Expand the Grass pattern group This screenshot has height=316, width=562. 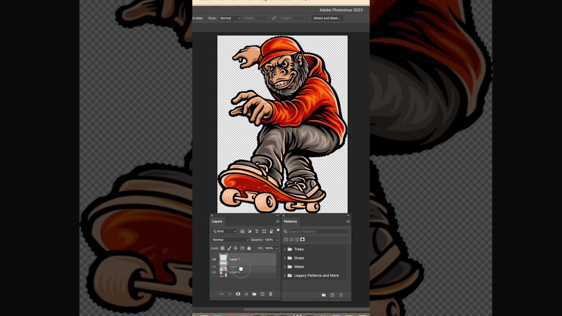285,258
